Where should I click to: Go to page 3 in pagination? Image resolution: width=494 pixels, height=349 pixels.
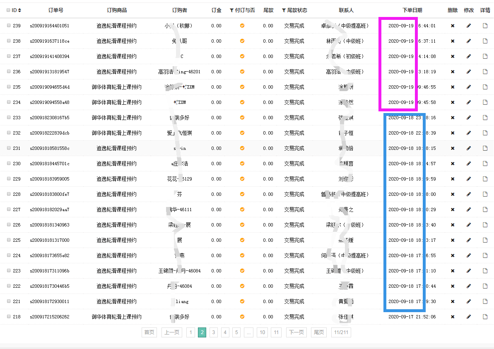[213, 332]
